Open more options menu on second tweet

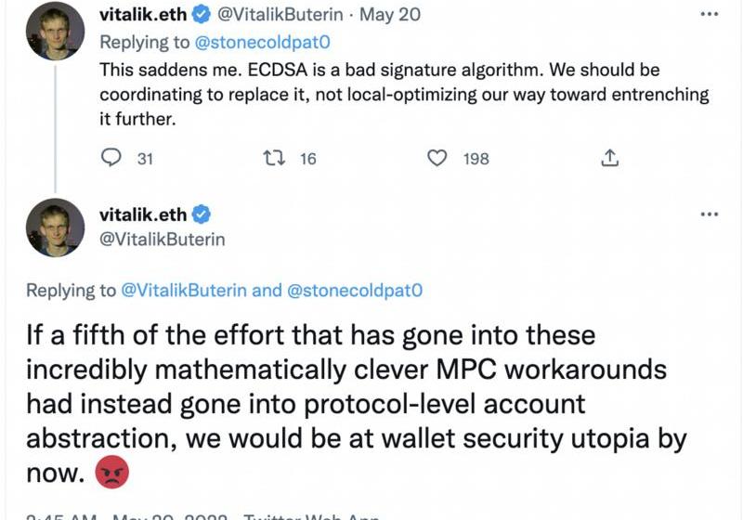710,214
